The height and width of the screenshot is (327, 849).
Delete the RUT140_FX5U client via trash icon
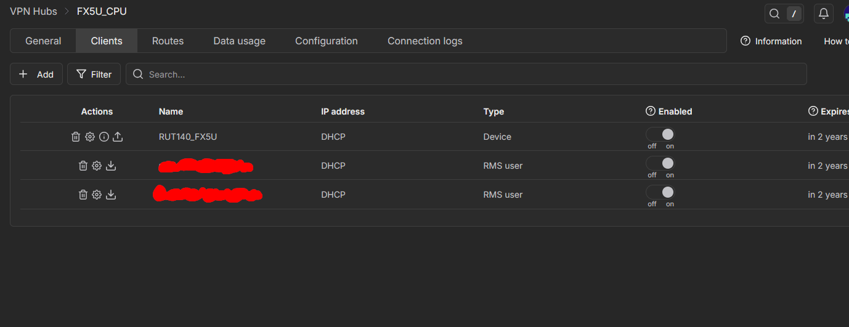coord(76,137)
